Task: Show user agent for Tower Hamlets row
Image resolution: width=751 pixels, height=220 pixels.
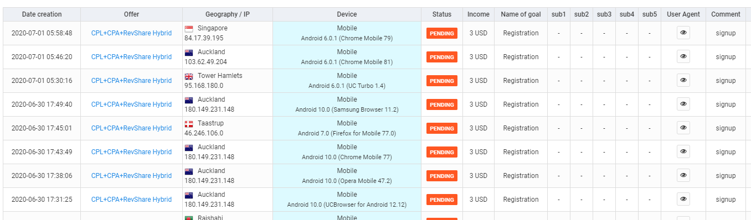Action: pyautogui.click(x=683, y=81)
